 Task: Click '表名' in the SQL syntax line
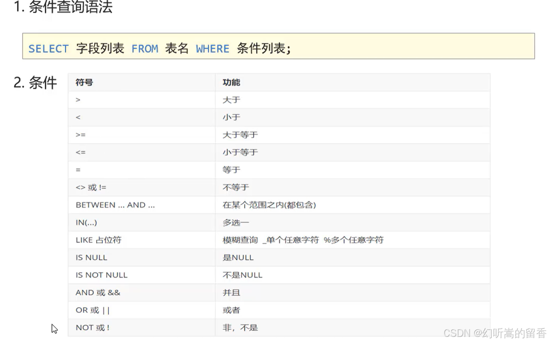tap(177, 49)
